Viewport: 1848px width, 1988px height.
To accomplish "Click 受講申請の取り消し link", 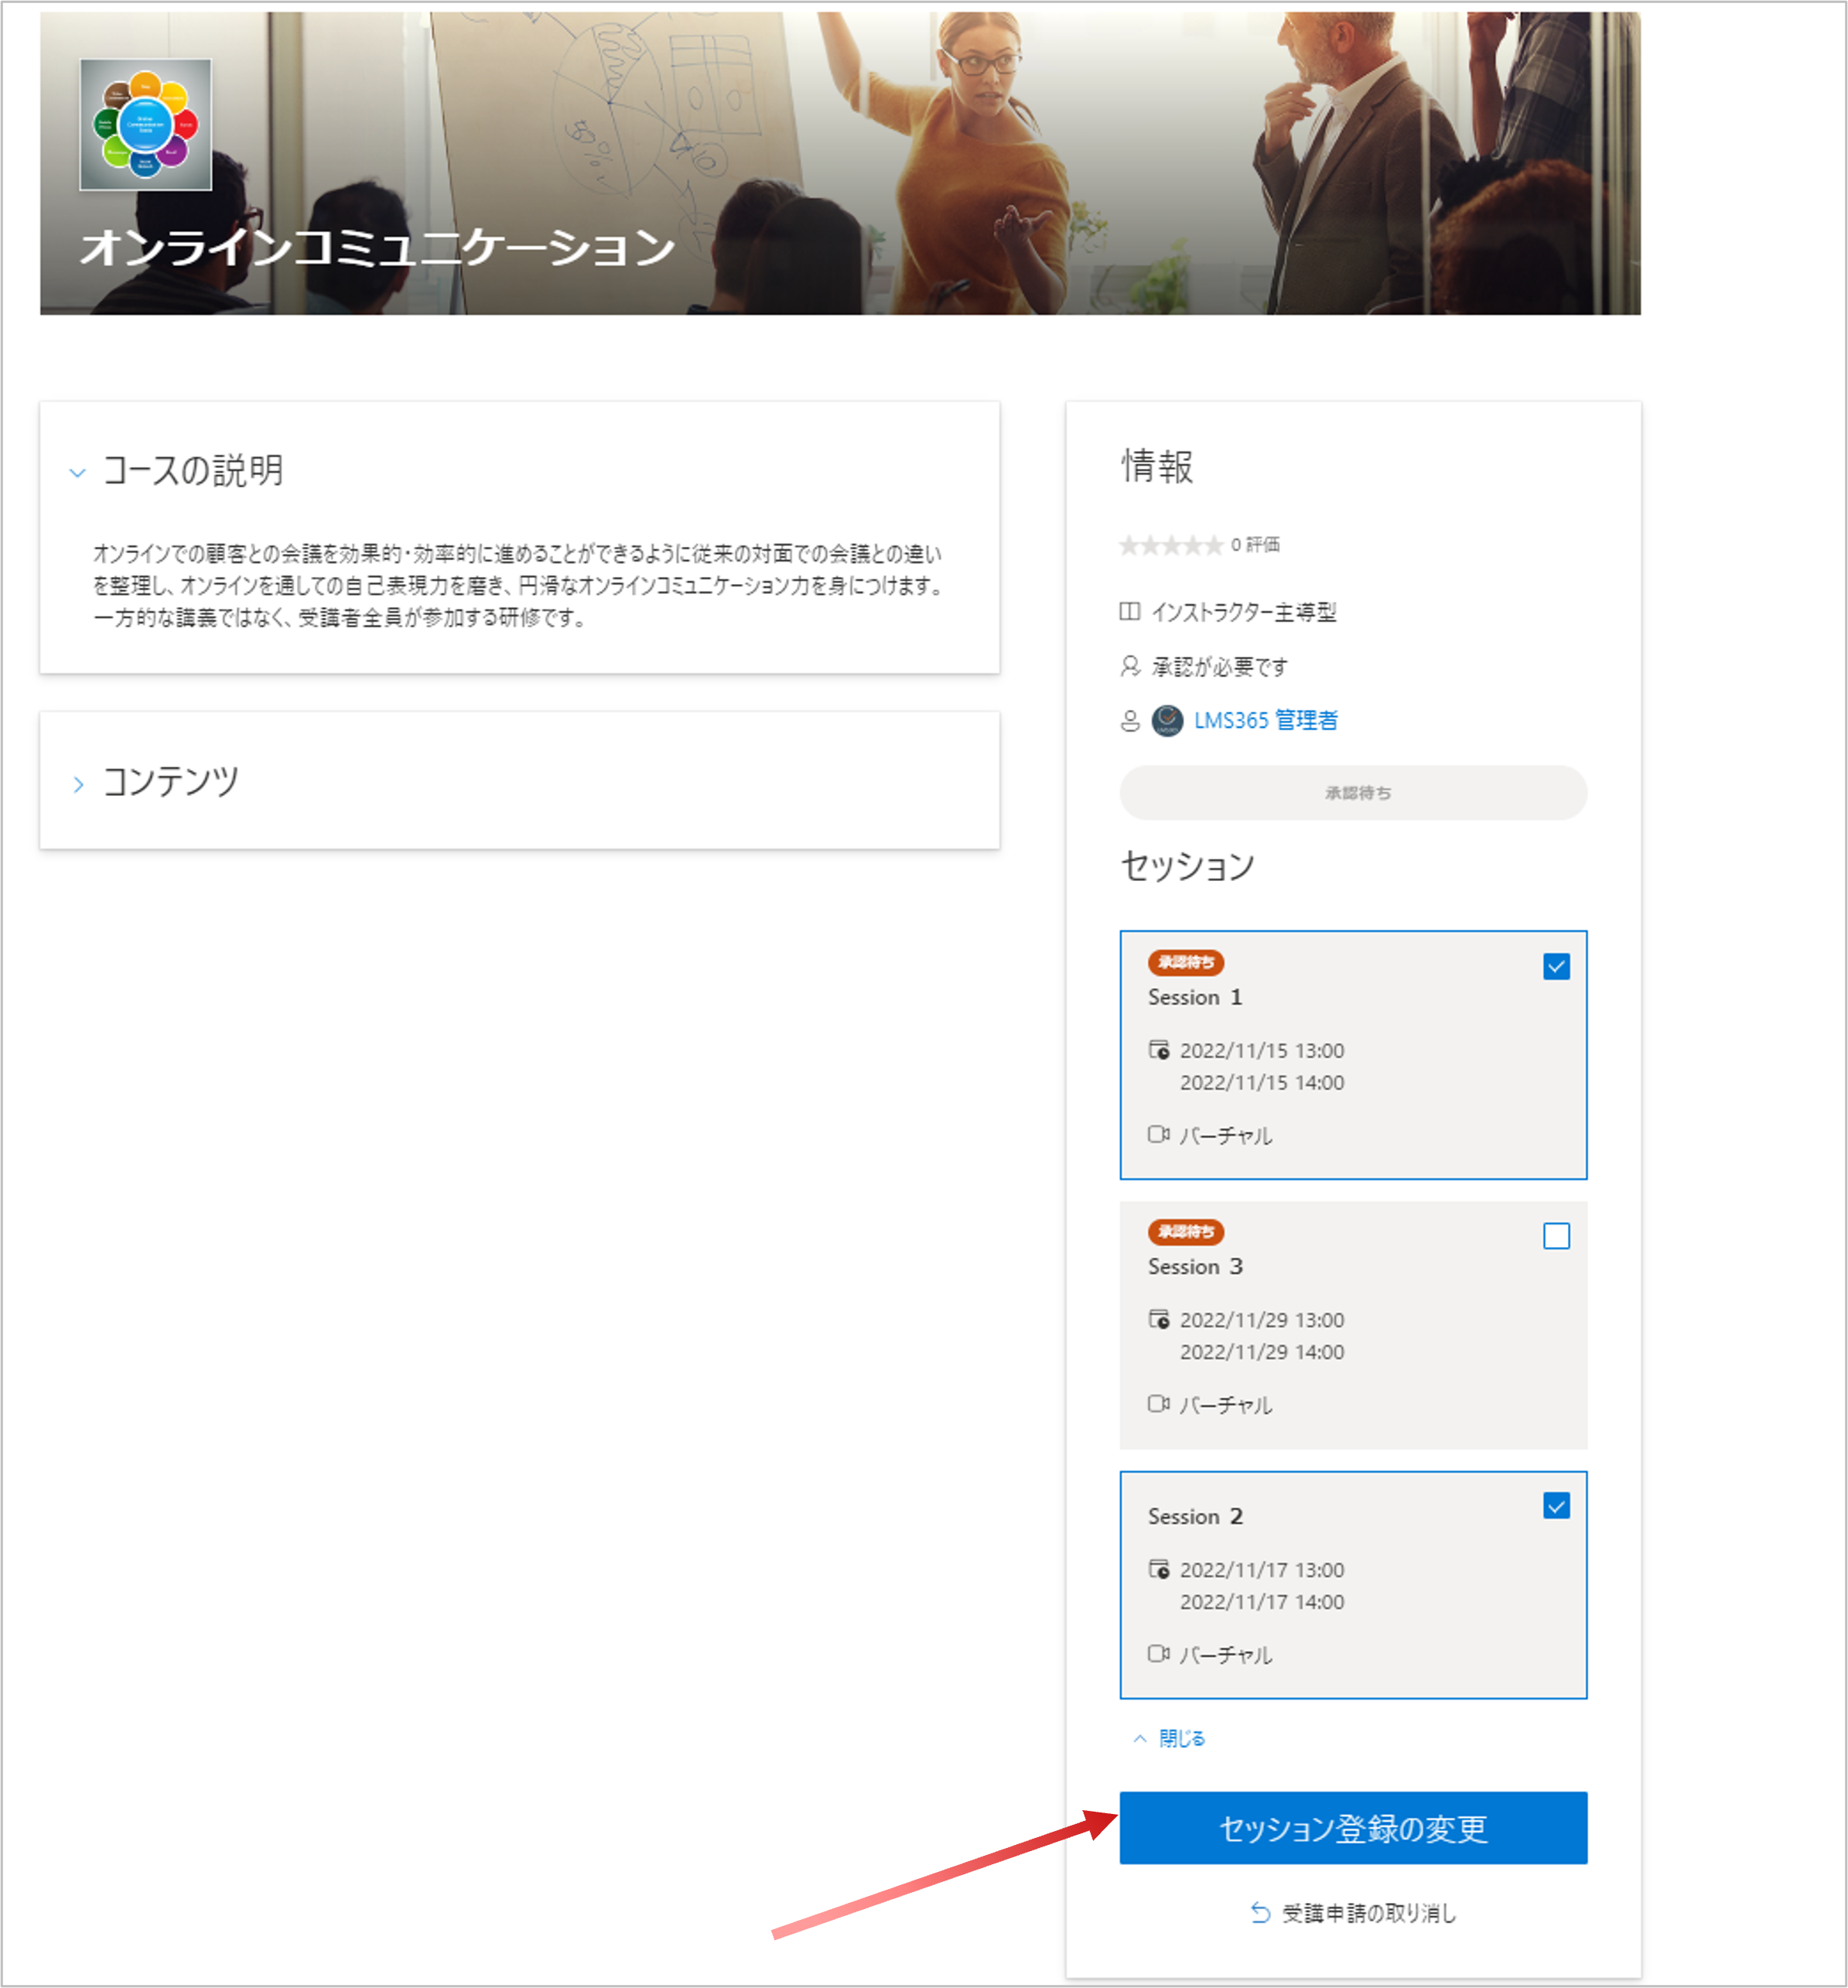I will pyautogui.click(x=1368, y=1912).
